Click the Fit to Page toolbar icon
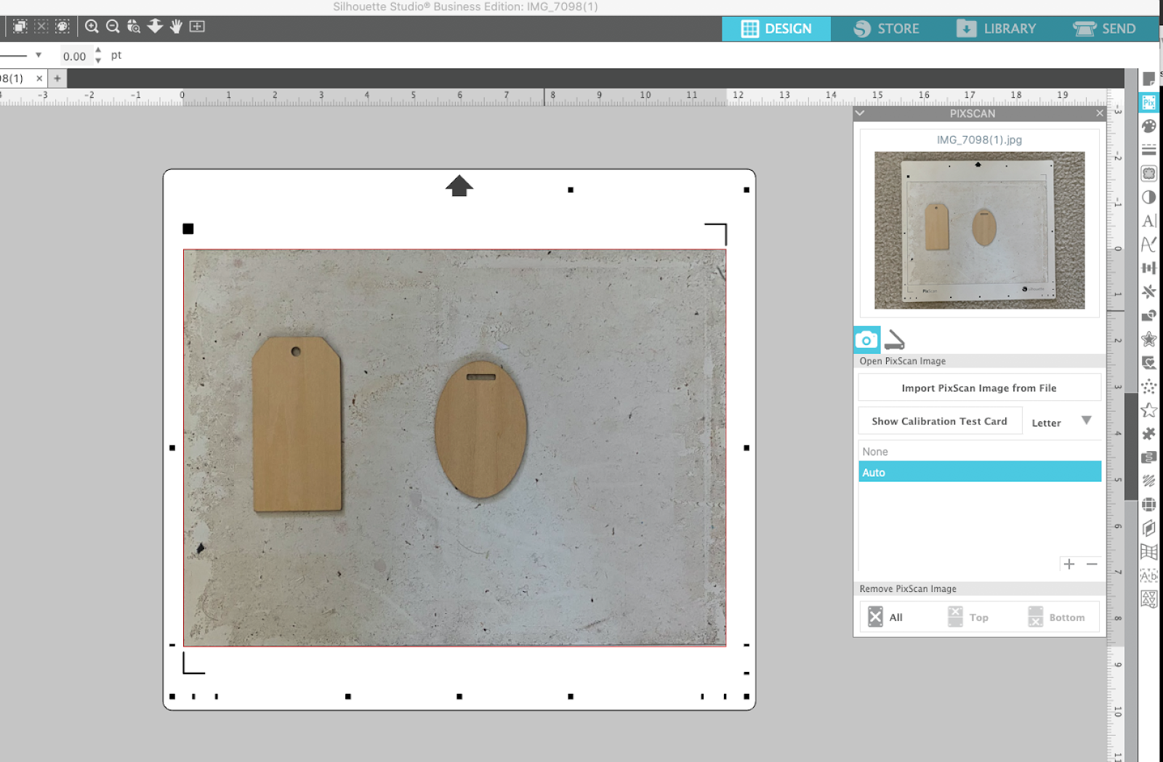This screenshot has width=1163, height=762. tap(155, 26)
